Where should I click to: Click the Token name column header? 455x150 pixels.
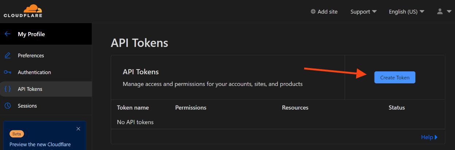133,108
